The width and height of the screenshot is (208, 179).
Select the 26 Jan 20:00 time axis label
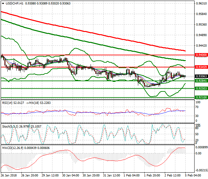(x=29, y=175)
